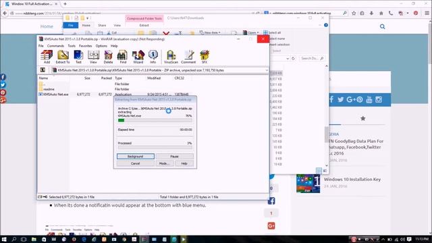Go up one folder in WinRAR path bar

tap(43, 70)
